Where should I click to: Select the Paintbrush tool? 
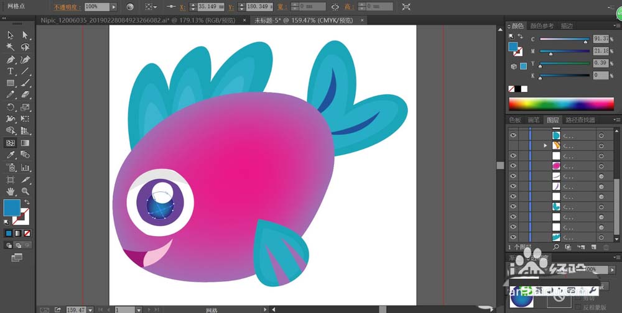pyautogui.click(x=26, y=83)
